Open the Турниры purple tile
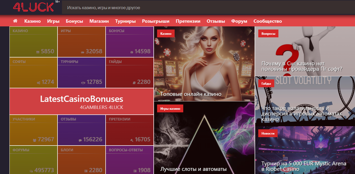Image resolution: width=355 pixels, height=174 pixels. coord(82,73)
